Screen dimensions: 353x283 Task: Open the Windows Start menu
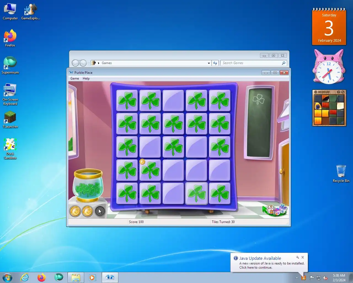tap(7, 277)
